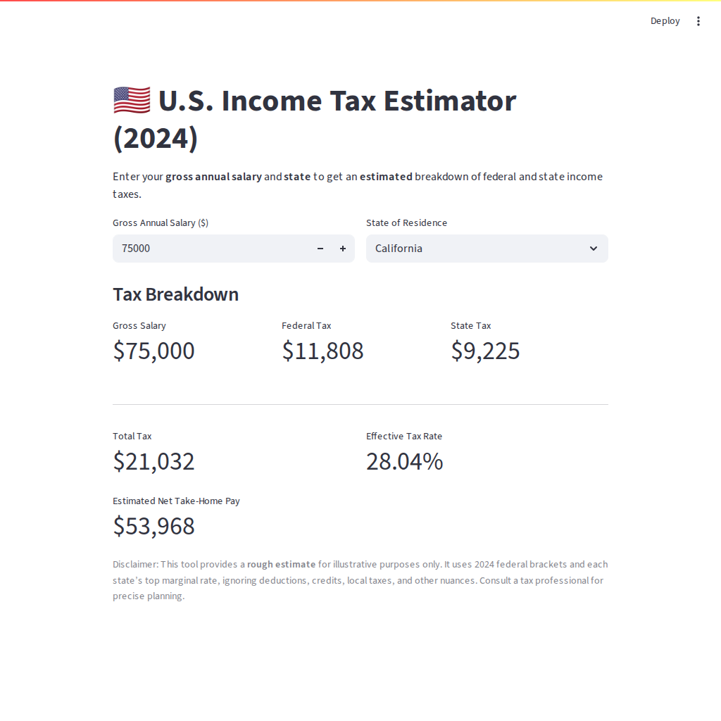Click the Deploy button
Viewport: 721px width, 721px height.
[665, 21]
